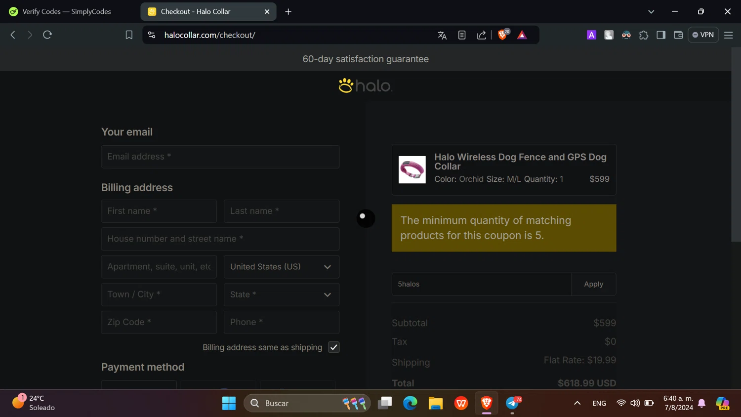Focus the Town / City field
This screenshot has width=741, height=417.
coord(159,294)
